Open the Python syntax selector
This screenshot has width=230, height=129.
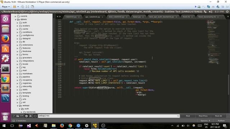pos(221,121)
